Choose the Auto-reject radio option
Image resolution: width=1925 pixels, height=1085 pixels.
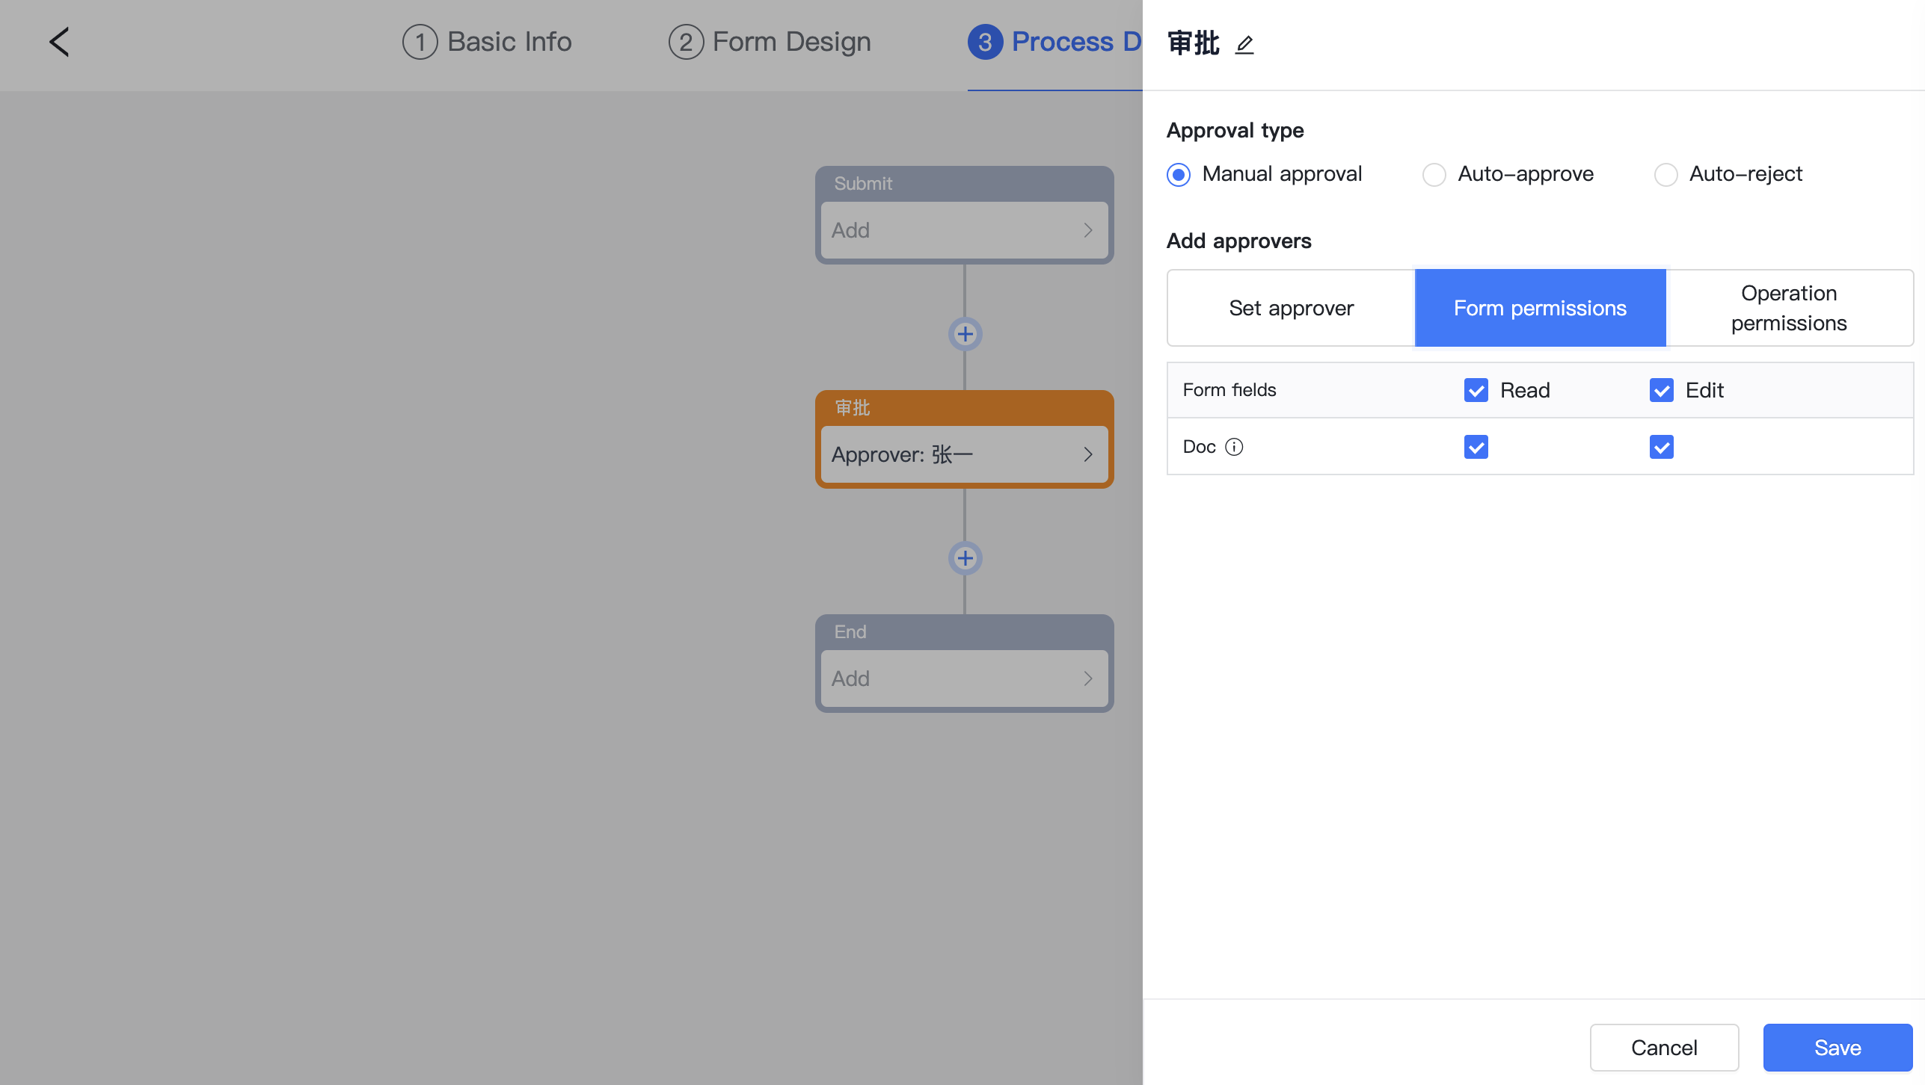click(1665, 175)
